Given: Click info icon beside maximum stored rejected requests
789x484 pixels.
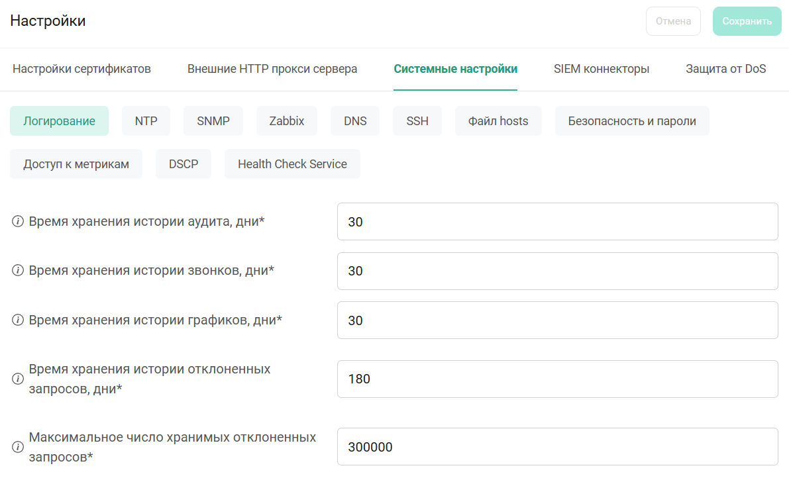Looking at the screenshot, I should coord(18,447).
